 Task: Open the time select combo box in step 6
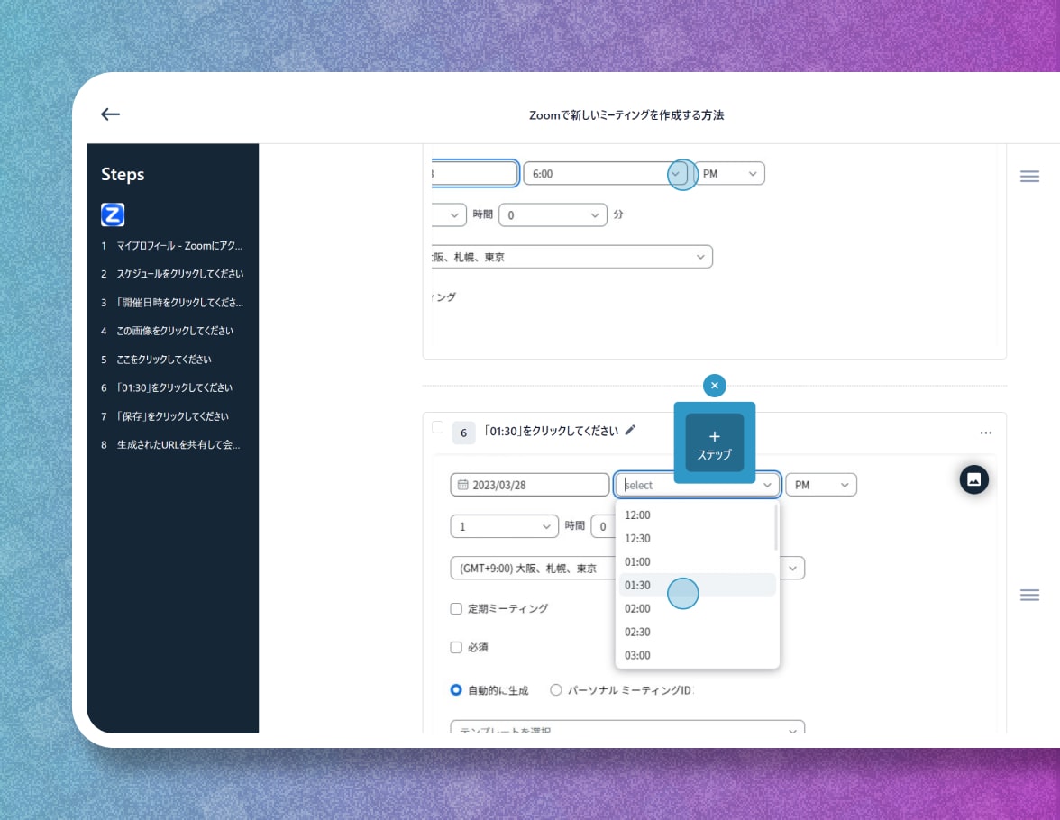(x=698, y=485)
